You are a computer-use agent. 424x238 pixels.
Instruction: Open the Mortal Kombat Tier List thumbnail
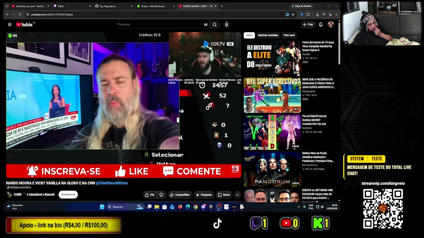tap(272, 132)
